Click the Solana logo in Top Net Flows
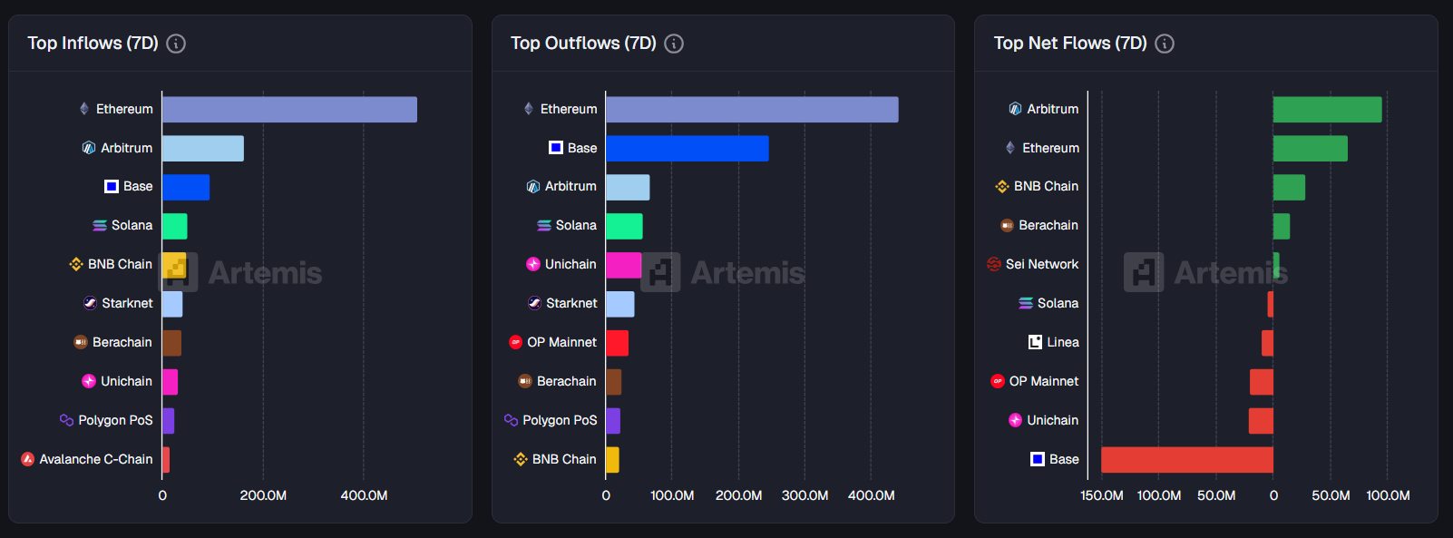Image resolution: width=1453 pixels, height=538 pixels. pos(1026,303)
